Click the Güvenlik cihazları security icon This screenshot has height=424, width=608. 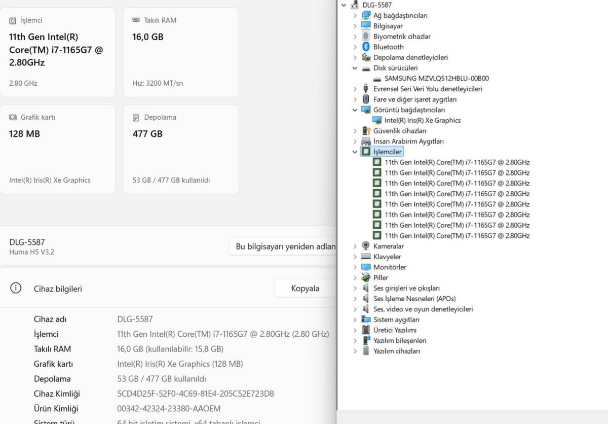click(x=366, y=131)
